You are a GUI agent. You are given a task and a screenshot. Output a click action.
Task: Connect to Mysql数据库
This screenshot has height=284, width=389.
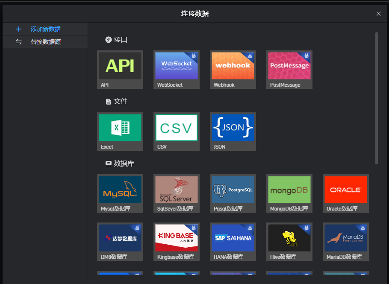[120, 193]
